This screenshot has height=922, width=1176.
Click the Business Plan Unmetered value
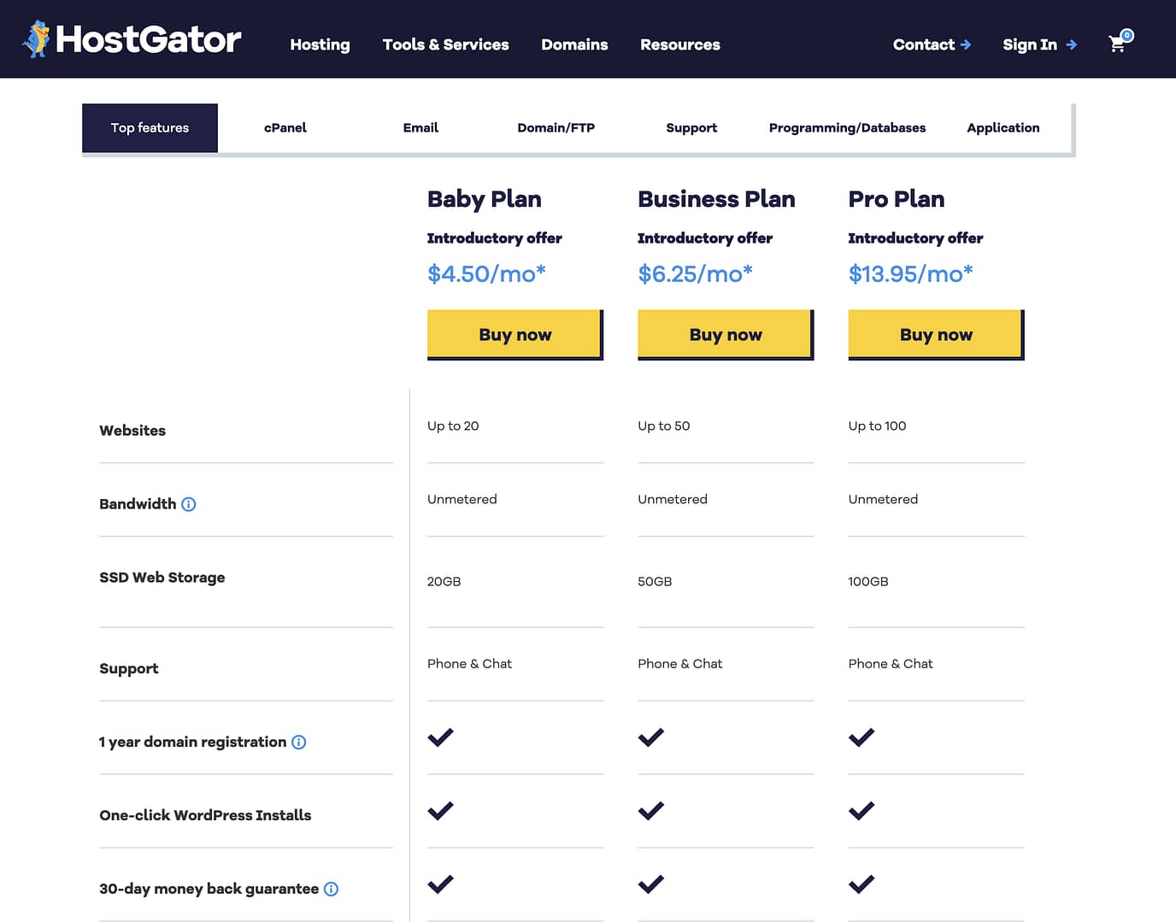(673, 499)
